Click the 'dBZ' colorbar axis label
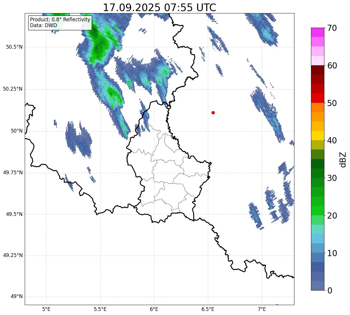 [x=343, y=159]
